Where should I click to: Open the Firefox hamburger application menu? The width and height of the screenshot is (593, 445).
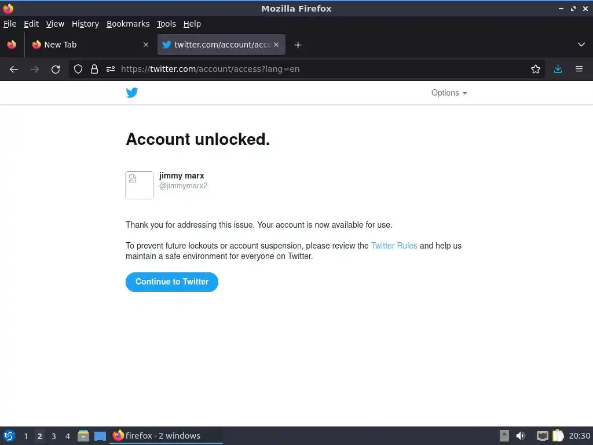[579, 69]
